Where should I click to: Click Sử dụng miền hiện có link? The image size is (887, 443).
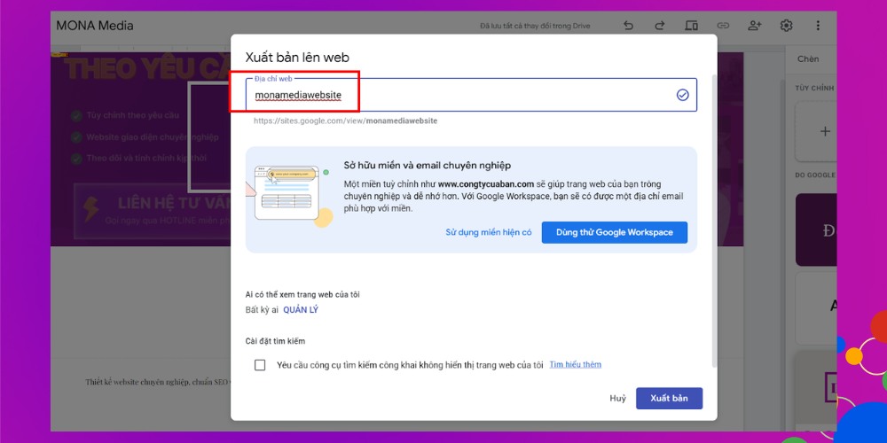tap(489, 232)
